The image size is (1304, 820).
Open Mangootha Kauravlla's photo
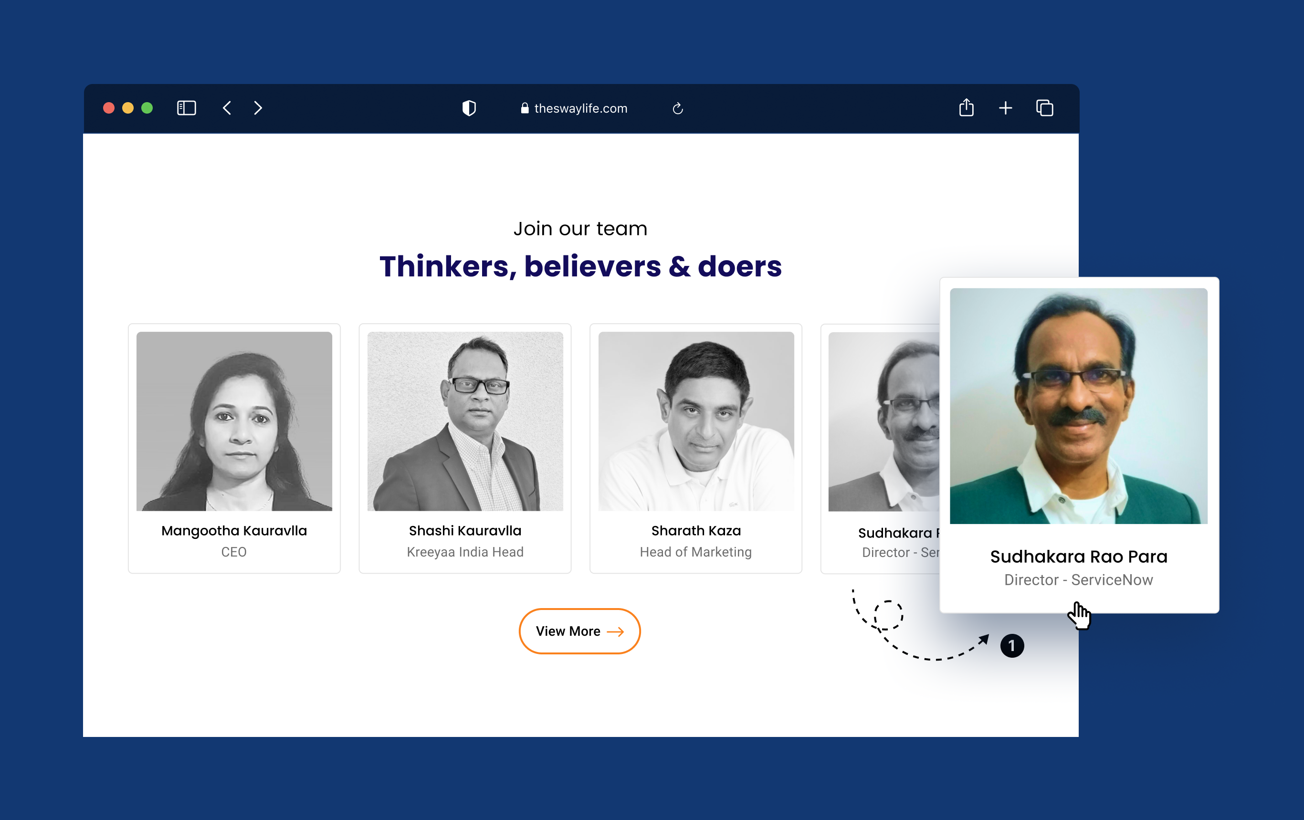234,421
